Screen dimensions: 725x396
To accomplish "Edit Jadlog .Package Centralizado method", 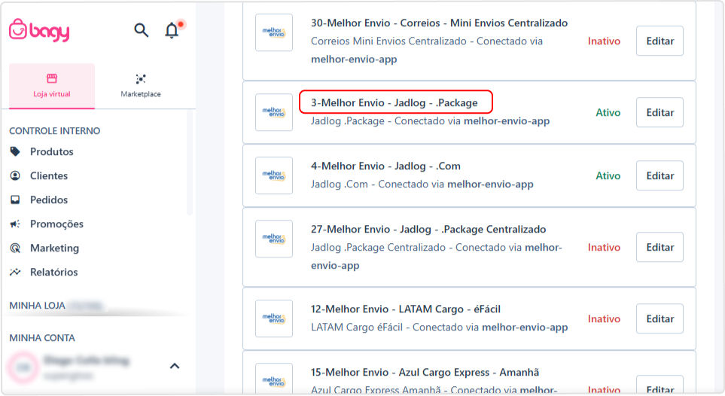I will point(660,247).
